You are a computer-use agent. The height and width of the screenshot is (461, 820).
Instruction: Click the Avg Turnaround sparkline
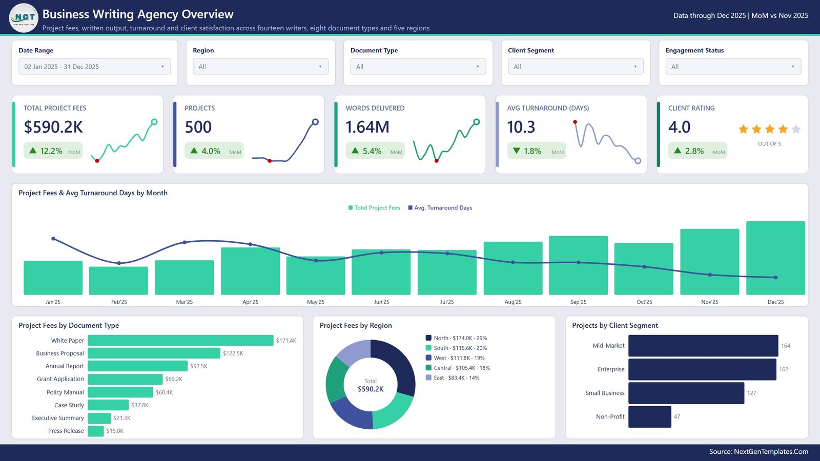click(607, 141)
